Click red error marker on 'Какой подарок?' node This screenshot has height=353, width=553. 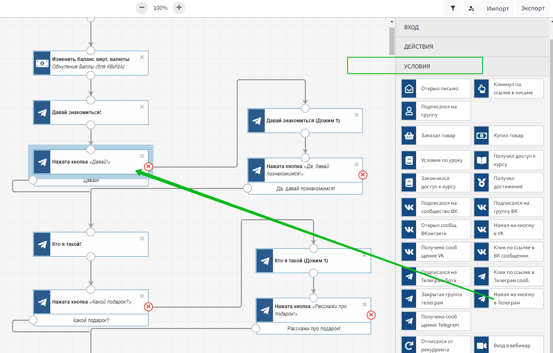(x=148, y=306)
